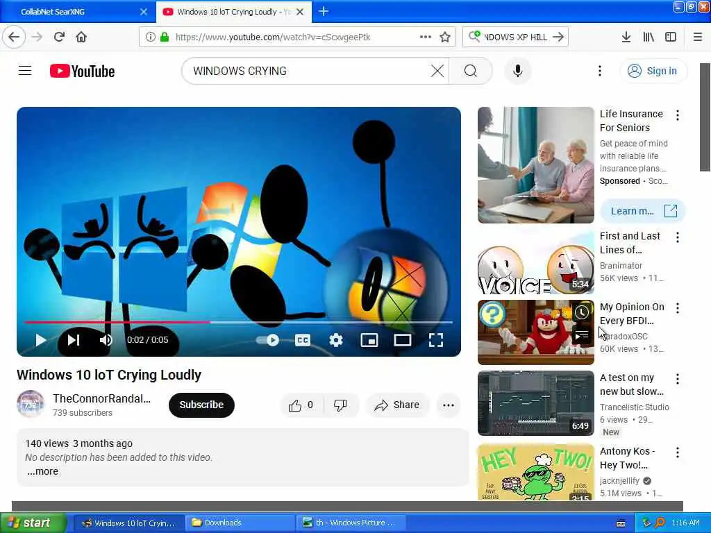Viewport: 711px width, 533px height.
Task: Open TheConnorRandal channel name link
Action: pyautogui.click(x=101, y=398)
